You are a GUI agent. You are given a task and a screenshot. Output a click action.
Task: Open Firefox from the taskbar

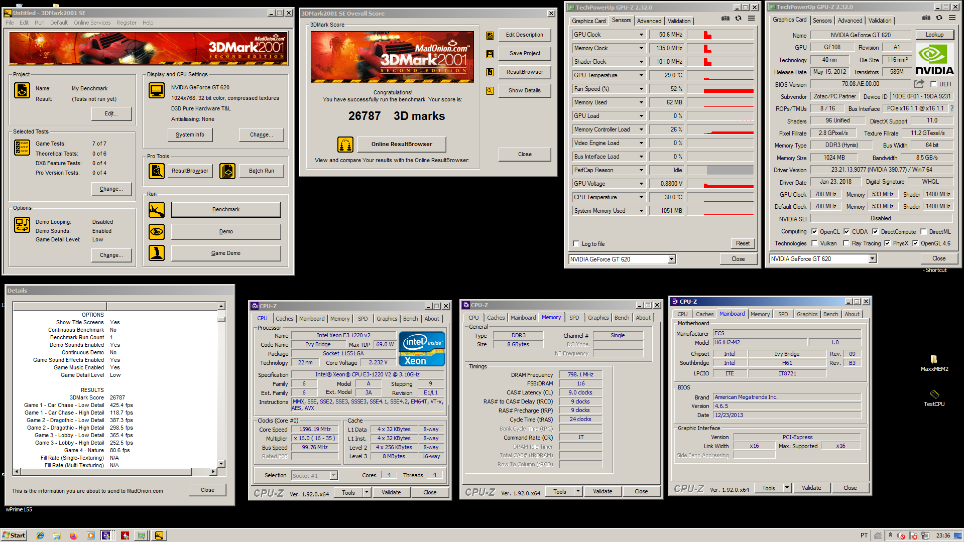73,535
